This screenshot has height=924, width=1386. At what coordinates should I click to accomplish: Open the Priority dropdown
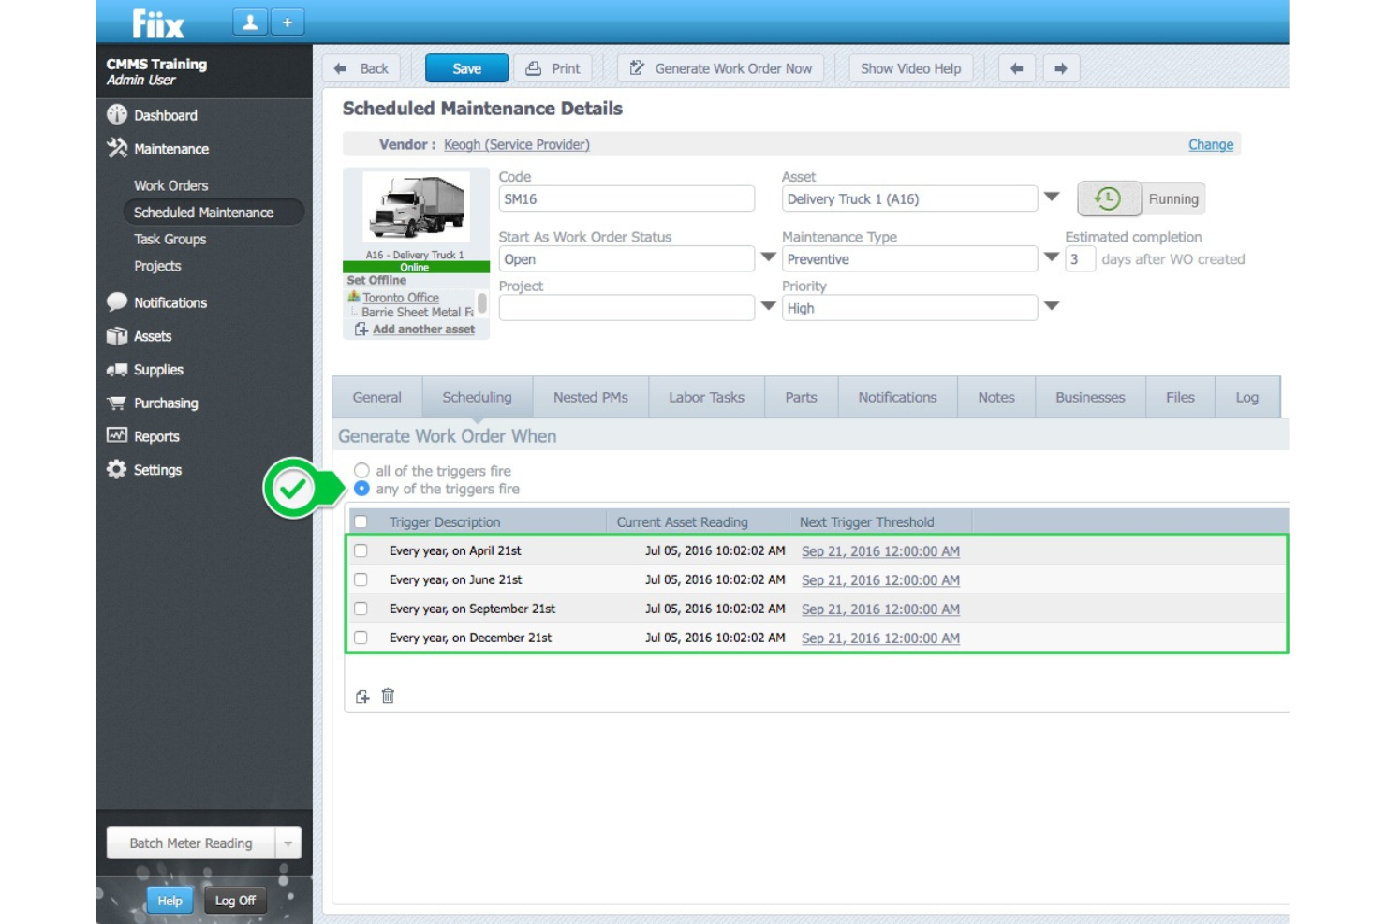pyautogui.click(x=1051, y=307)
